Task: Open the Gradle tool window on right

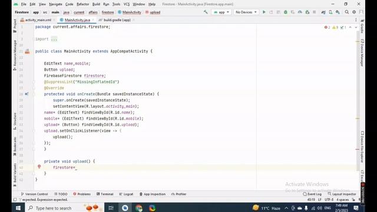Action: [362, 26]
